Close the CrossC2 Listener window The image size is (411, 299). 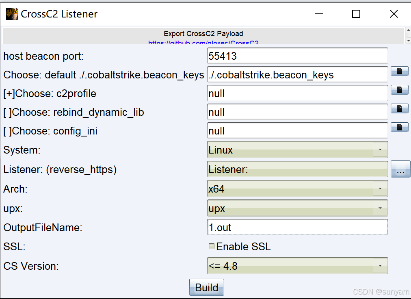(x=394, y=14)
